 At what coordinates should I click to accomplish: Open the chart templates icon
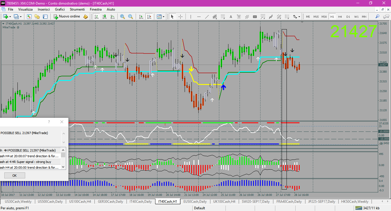click(x=159, y=17)
